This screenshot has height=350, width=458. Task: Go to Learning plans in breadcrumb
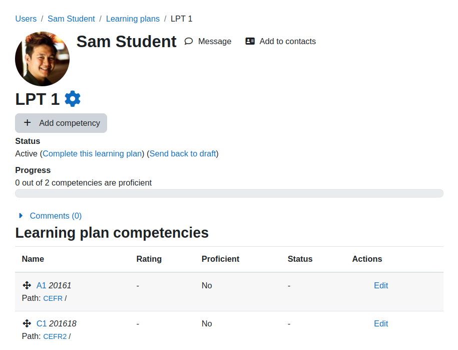(x=133, y=19)
